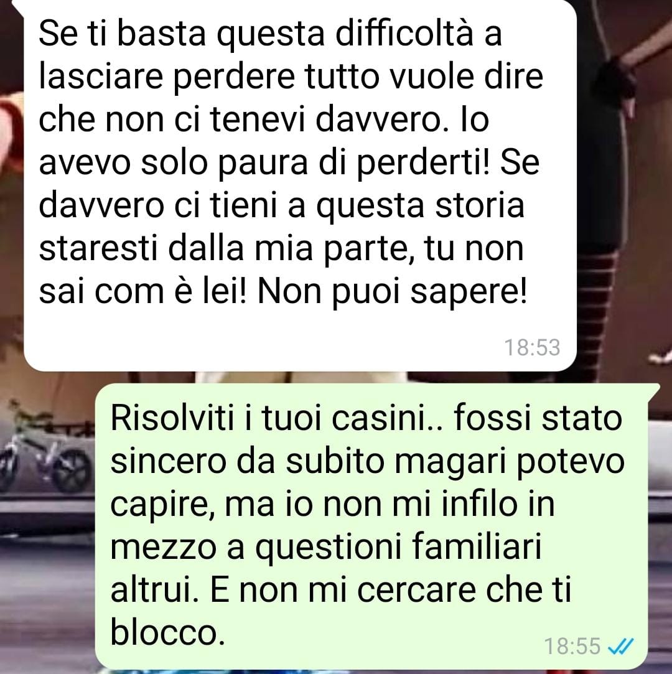
Task: Tap the pointed tail of the white bubble
Action: pos(19,6)
